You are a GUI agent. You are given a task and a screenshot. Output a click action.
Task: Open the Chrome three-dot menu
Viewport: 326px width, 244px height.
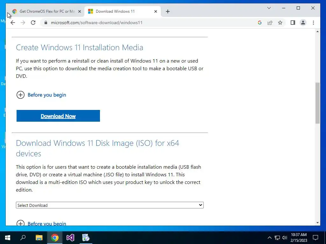click(313, 23)
